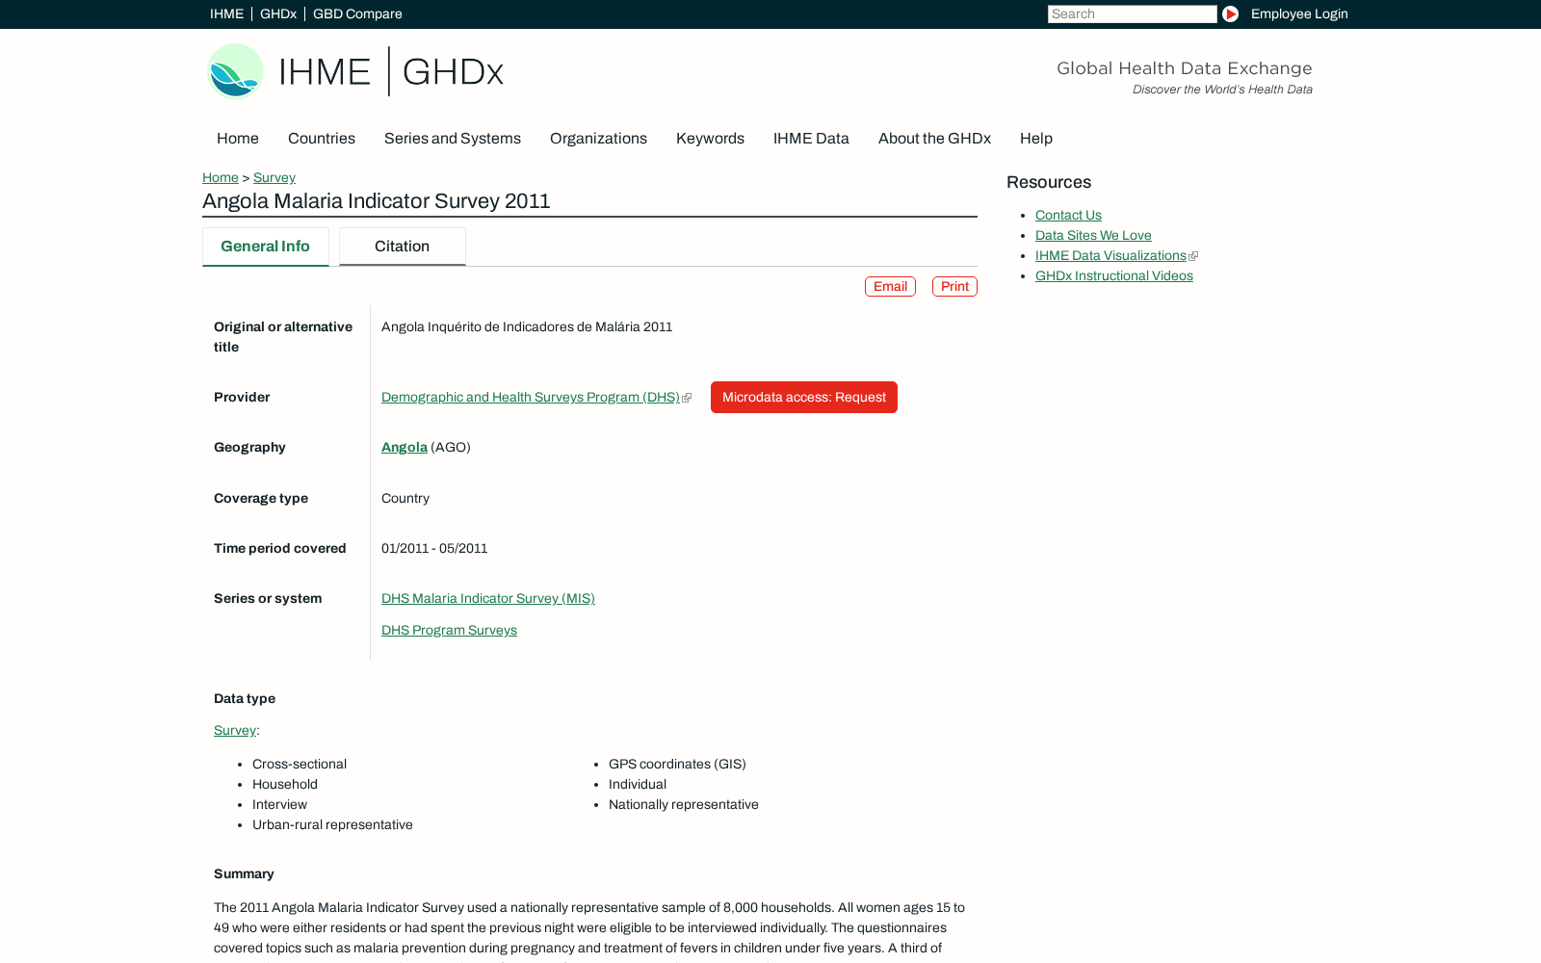Click the 'Country' coverage type value

[x=405, y=499]
